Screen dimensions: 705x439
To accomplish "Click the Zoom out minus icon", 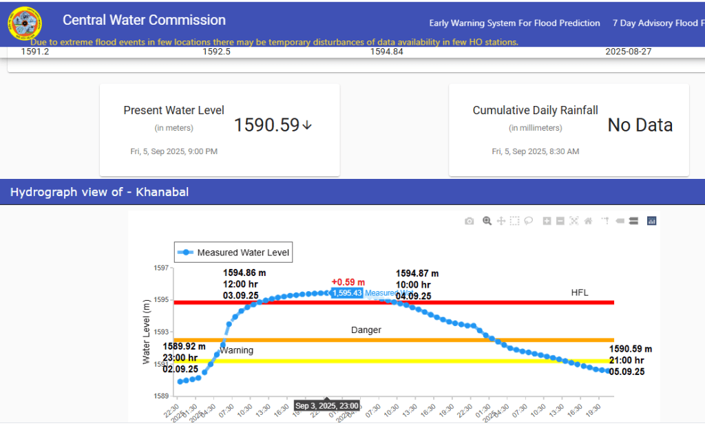I will pos(560,221).
